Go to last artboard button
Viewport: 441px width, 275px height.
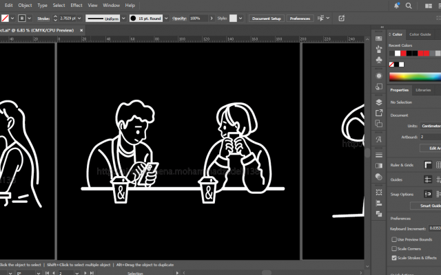click(92, 273)
